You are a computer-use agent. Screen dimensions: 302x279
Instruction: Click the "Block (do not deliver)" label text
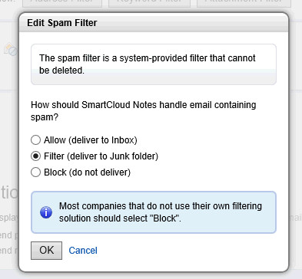[x=87, y=172]
